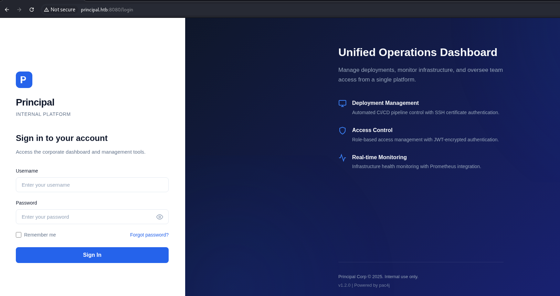
Task: Click the browser forward arrow
Action: (x=19, y=10)
